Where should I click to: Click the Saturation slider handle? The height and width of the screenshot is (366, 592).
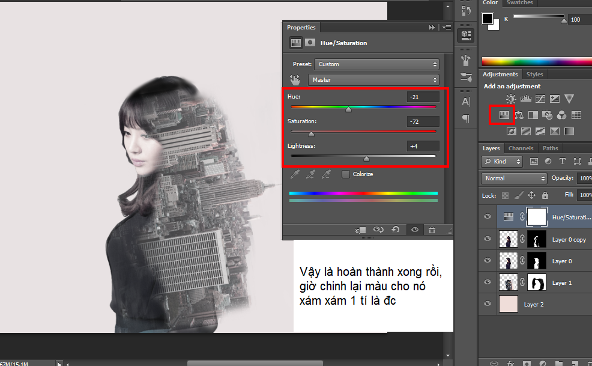pyautogui.click(x=311, y=134)
